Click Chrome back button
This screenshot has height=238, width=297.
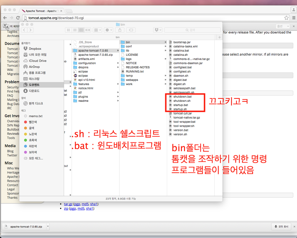(5, 18)
